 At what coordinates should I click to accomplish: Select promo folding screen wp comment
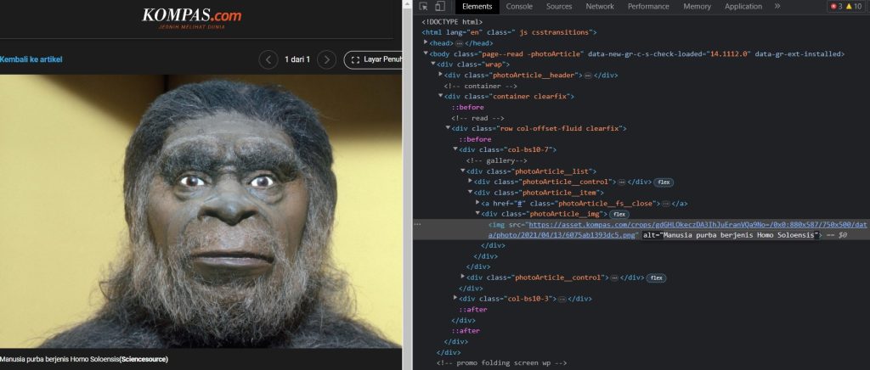[501, 363]
